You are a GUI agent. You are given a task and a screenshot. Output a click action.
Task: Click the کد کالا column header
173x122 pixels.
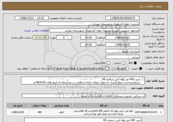click(146, 106)
